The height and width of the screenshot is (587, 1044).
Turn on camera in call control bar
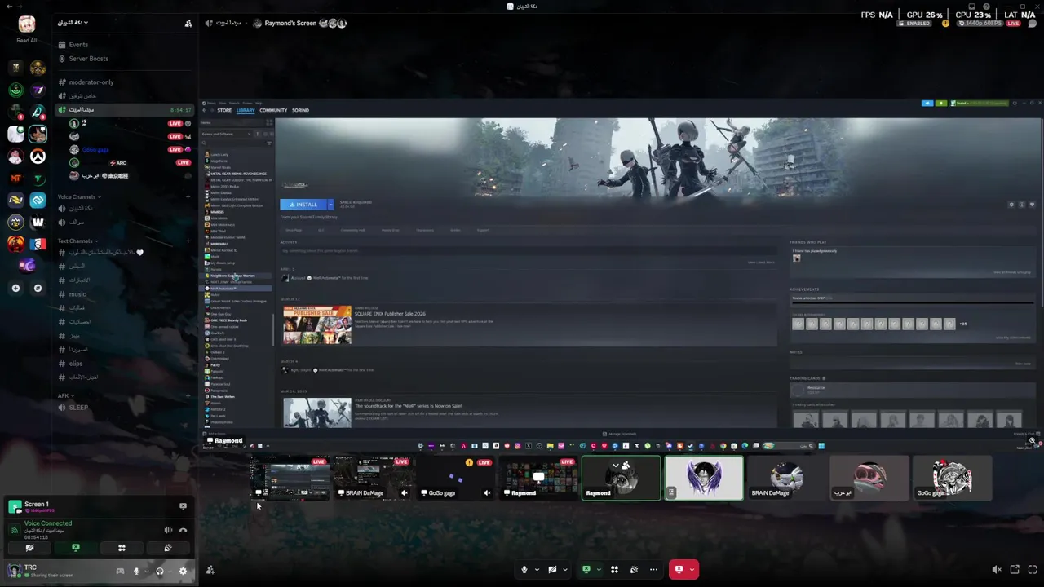(552, 570)
